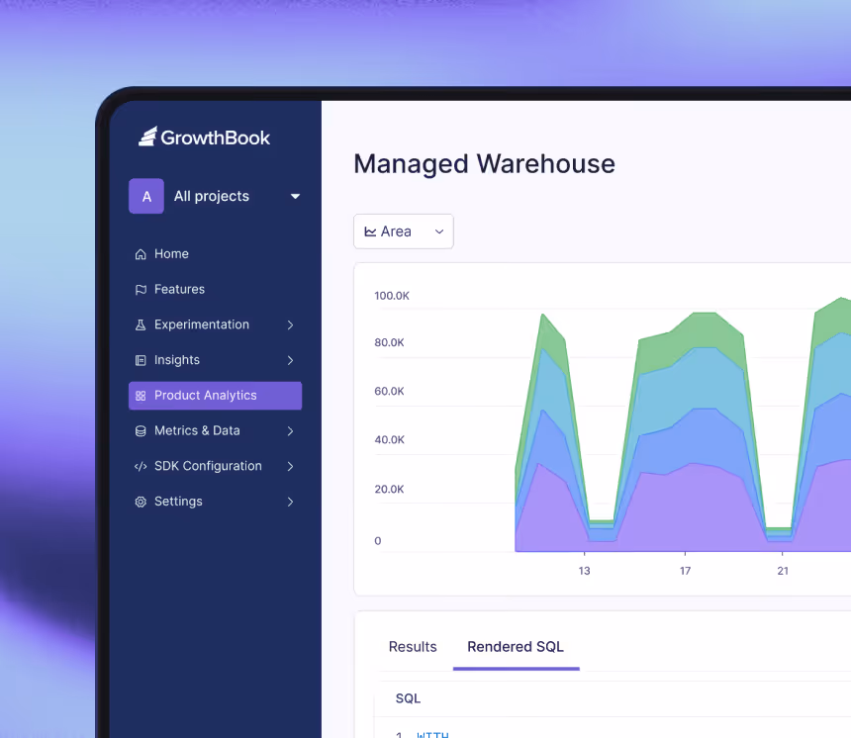Click the 80.0K axis label
This screenshot has width=851, height=738.
coord(389,343)
